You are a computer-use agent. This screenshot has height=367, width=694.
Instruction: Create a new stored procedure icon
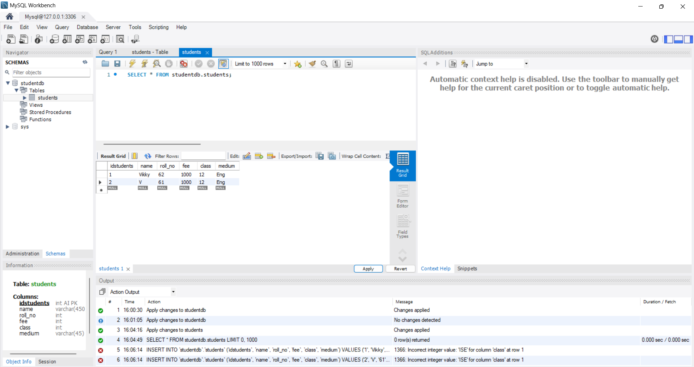tap(92, 39)
